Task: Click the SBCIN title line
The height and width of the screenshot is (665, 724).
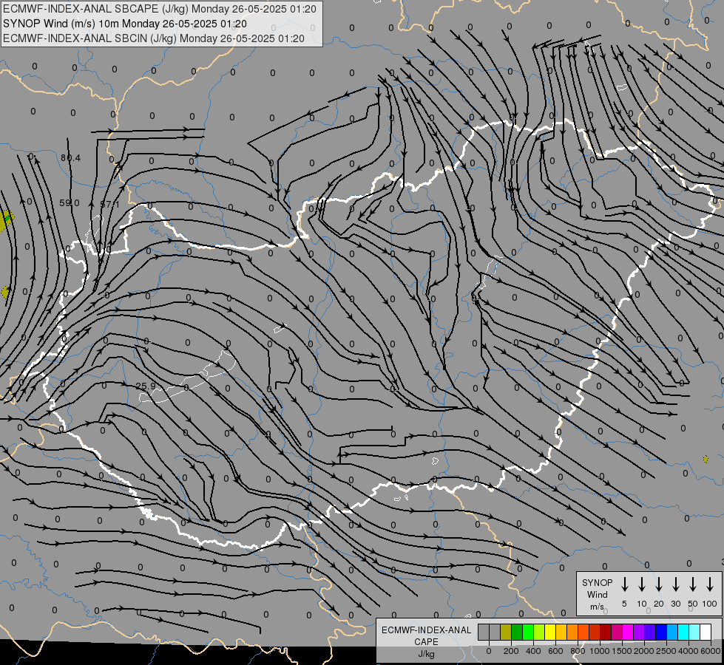Action: point(154,38)
